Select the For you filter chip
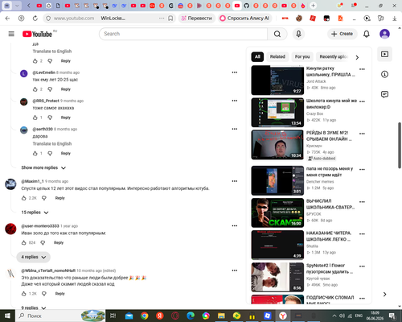This screenshot has width=402, height=322. click(x=302, y=56)
